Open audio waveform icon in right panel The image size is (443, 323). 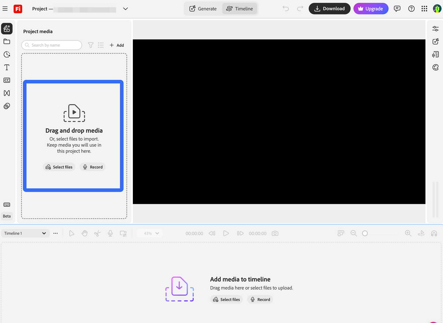tap(435, 54)
